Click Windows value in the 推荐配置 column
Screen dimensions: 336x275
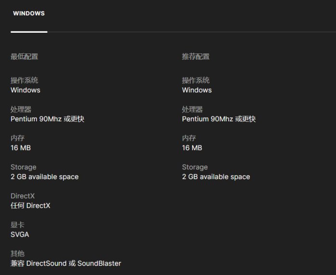[197, 90]
